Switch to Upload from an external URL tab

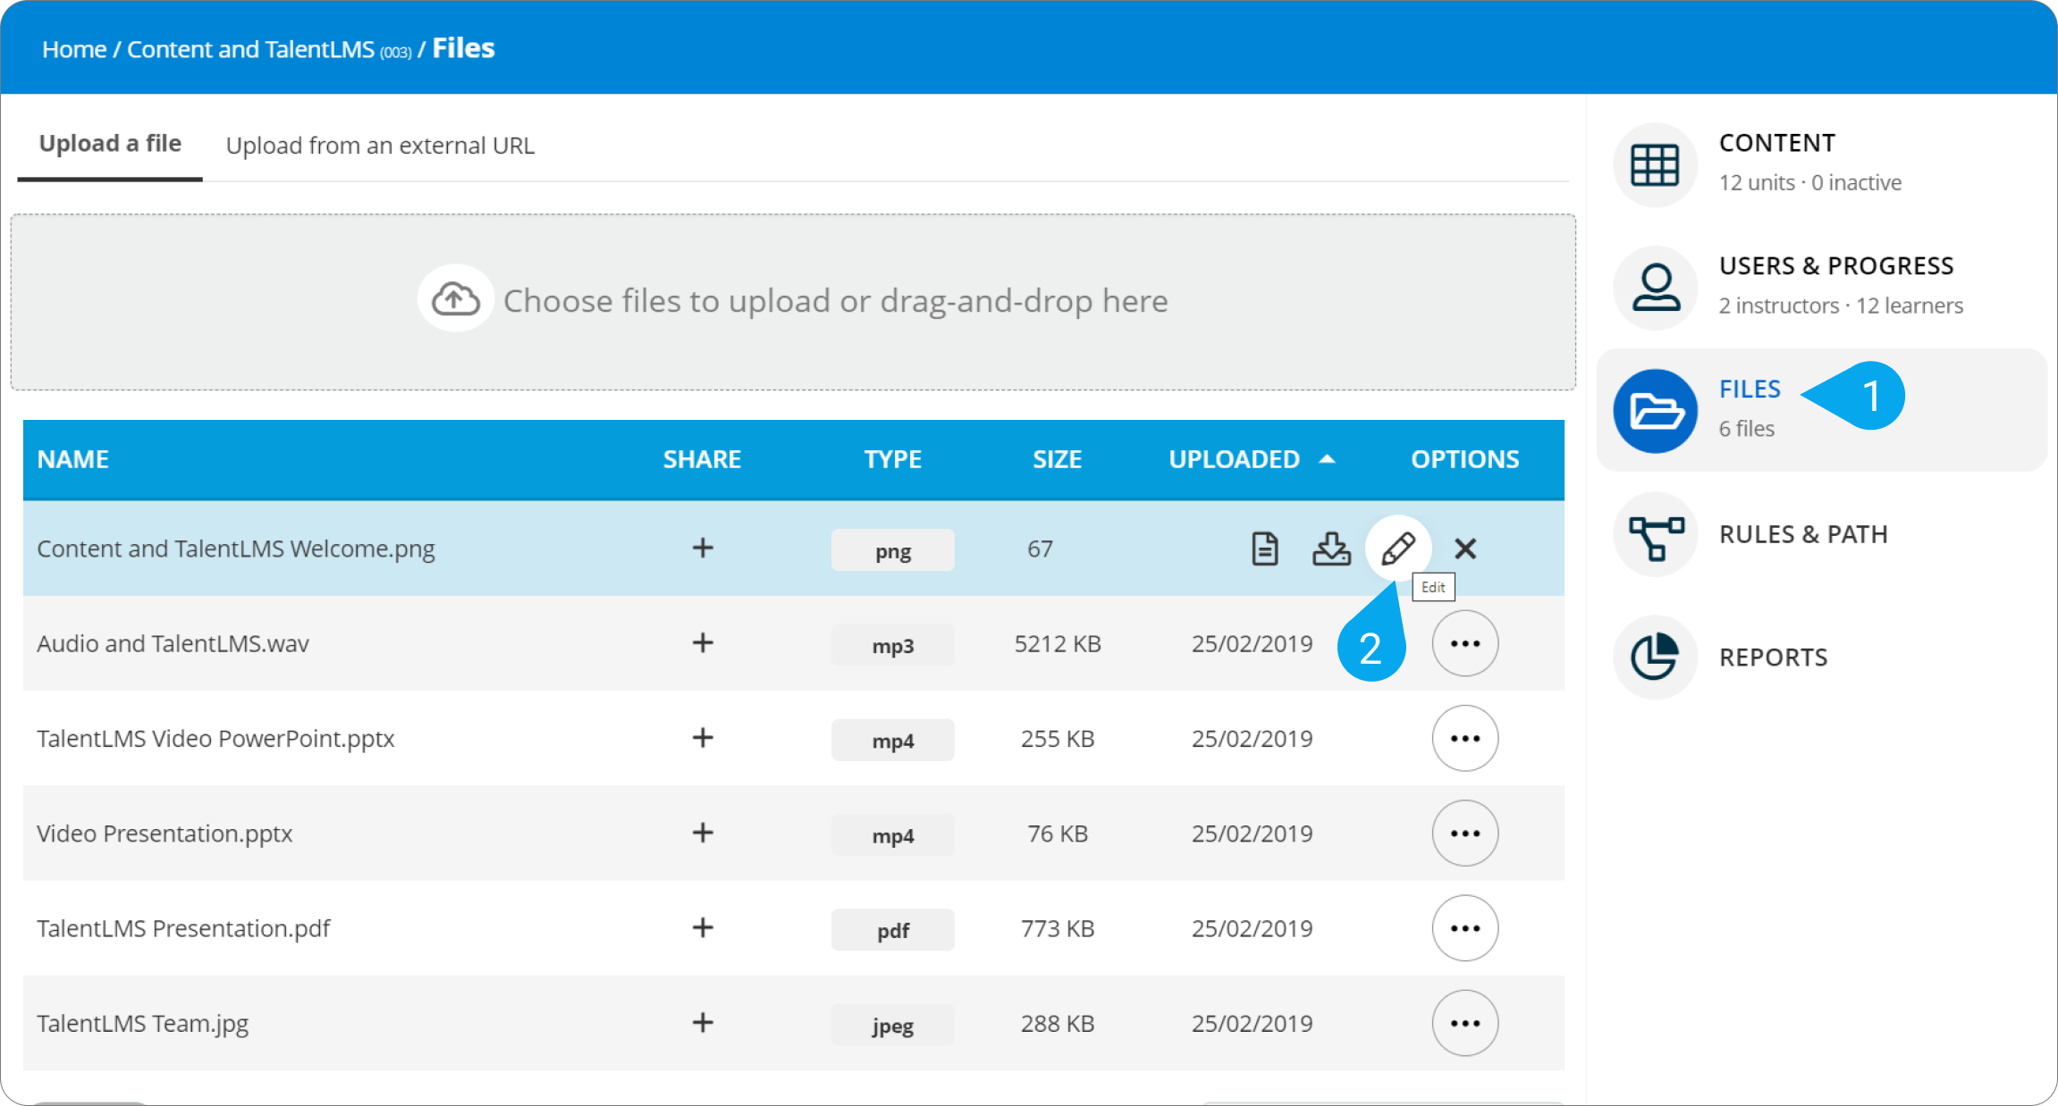pyautogui.click(x=380, y=146)
